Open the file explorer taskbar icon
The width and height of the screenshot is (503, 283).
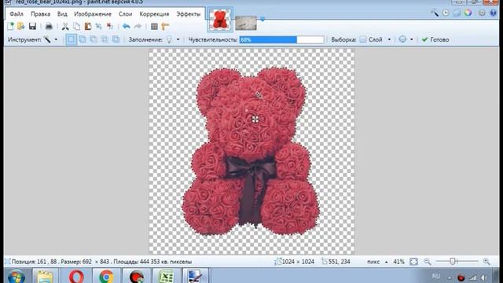tap(46, 277)
